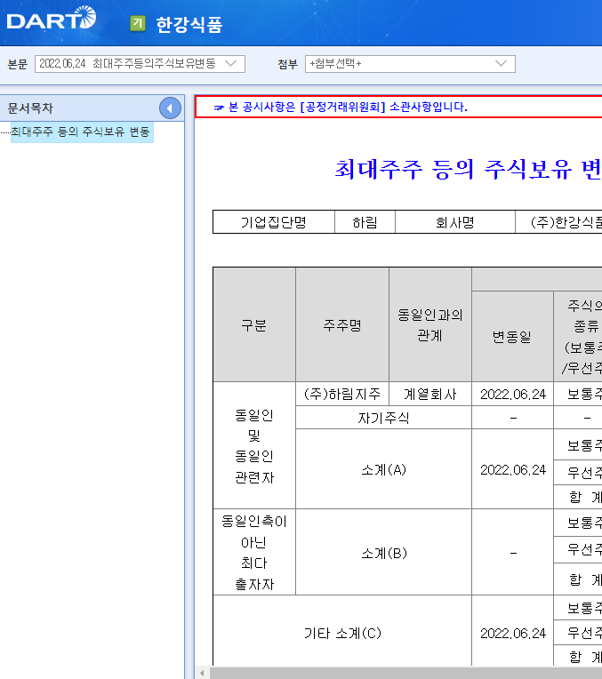Collapse the 문서목차 panel arrow button
Viewport: 602px width, 679px height.
[170, 108]
